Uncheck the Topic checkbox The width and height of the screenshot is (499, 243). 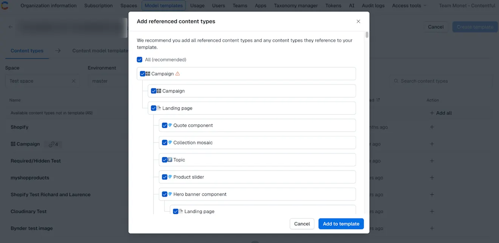[x=164, y=159]
